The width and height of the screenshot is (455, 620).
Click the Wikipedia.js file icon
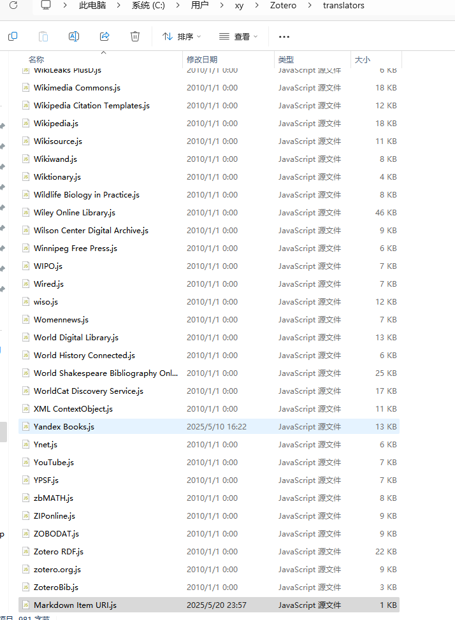[25, 124]
